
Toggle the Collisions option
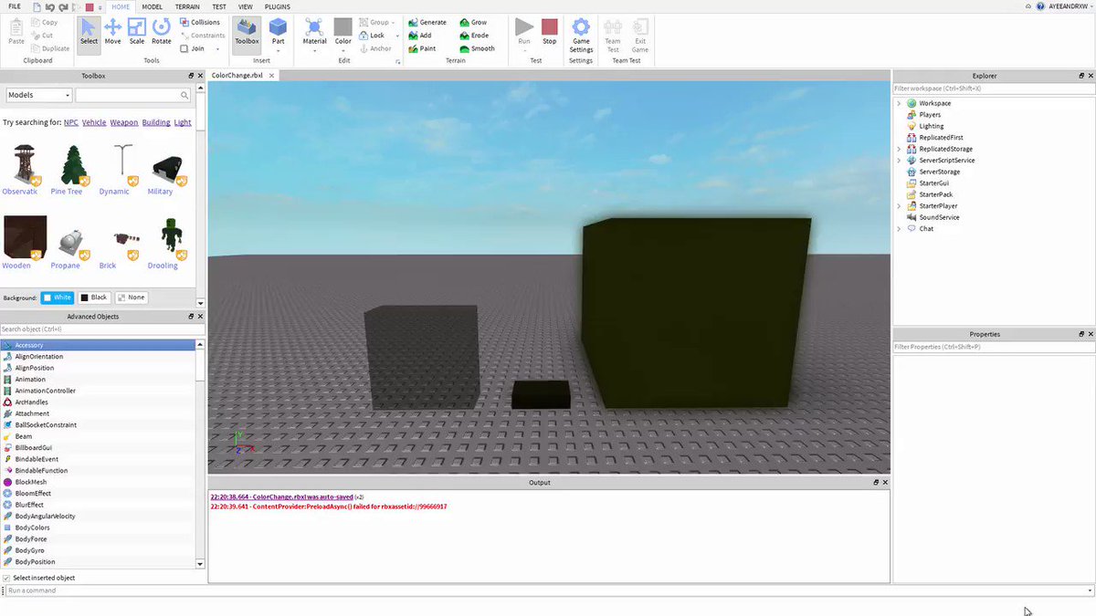click(x=199, y=22)
